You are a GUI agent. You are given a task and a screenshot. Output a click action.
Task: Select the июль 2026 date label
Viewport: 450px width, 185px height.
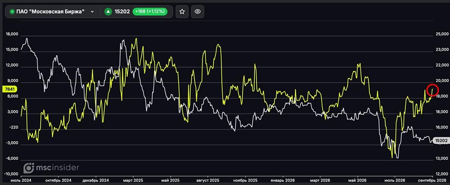click(395, 181)
